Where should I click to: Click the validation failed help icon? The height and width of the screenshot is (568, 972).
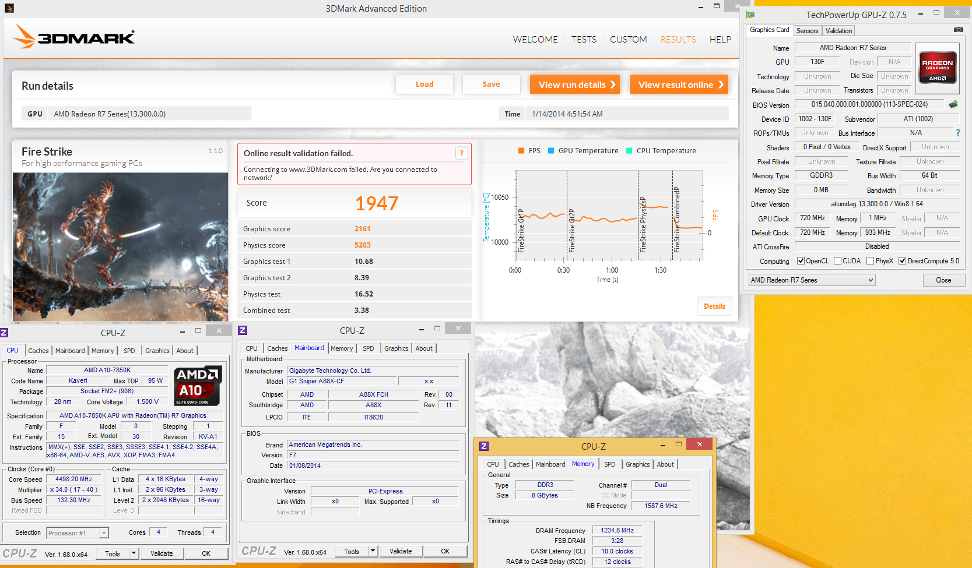pyautogui.click(x=461, y=153)
